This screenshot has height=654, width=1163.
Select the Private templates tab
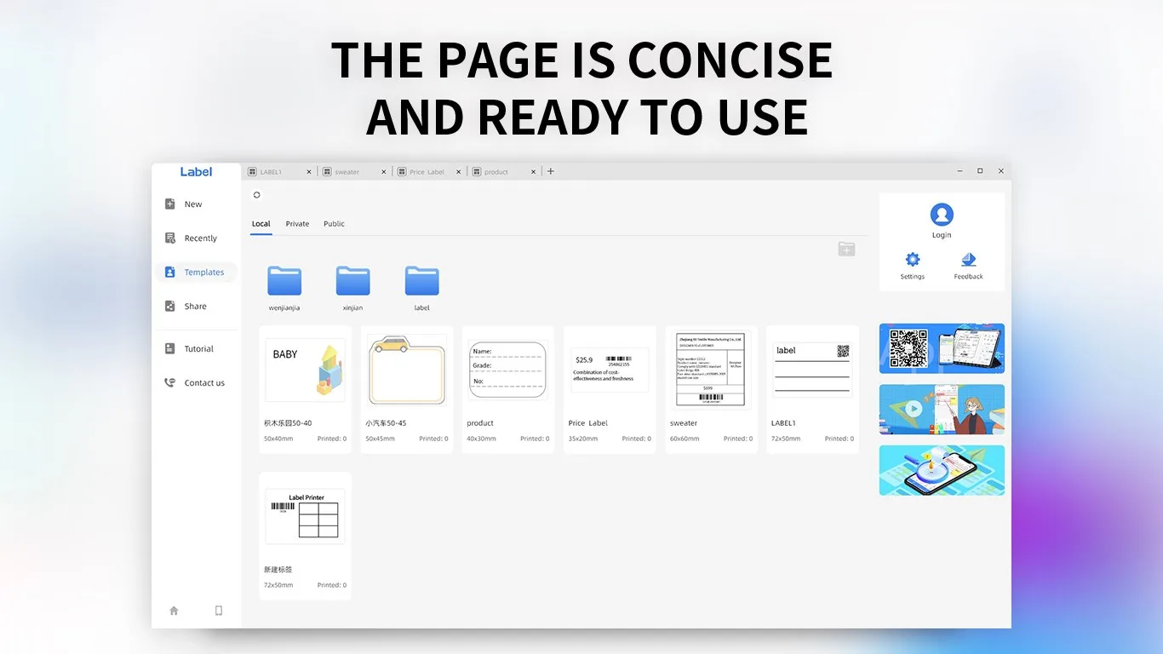pos(297,224)
